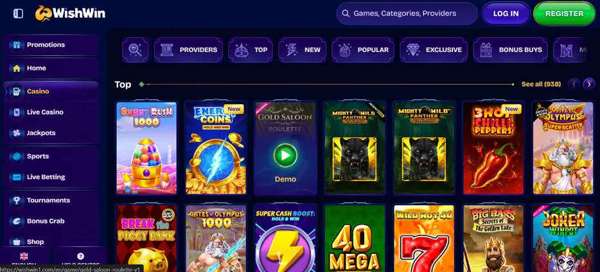Open See all (938) link
The height and width of the screenshot is (272, 600).
[x=541, y=84]
